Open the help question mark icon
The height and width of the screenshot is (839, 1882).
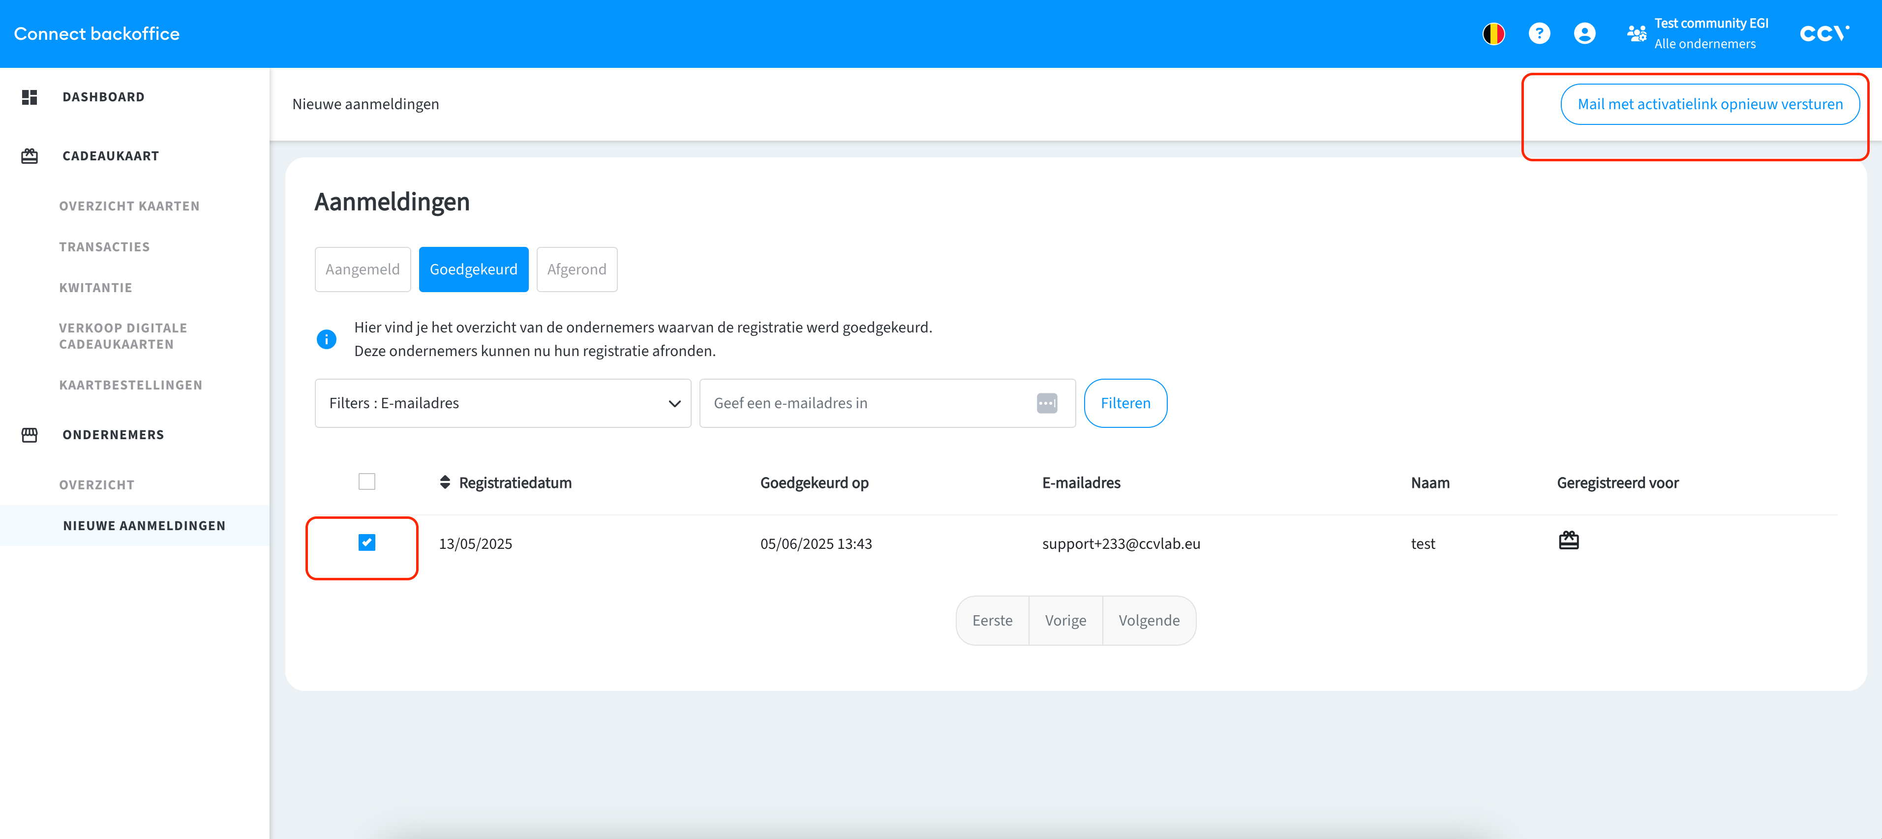click(1539, 33)
